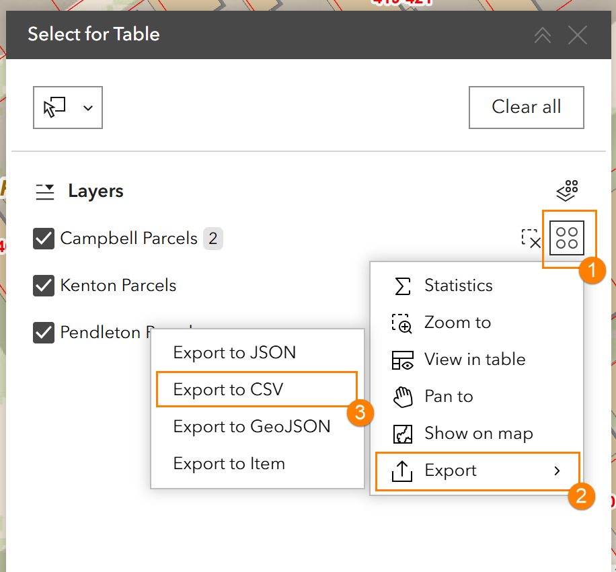Clear selection for Campbell Parcels
The height and width of the screenshot is (572, 616).
(x=531, y=239)
